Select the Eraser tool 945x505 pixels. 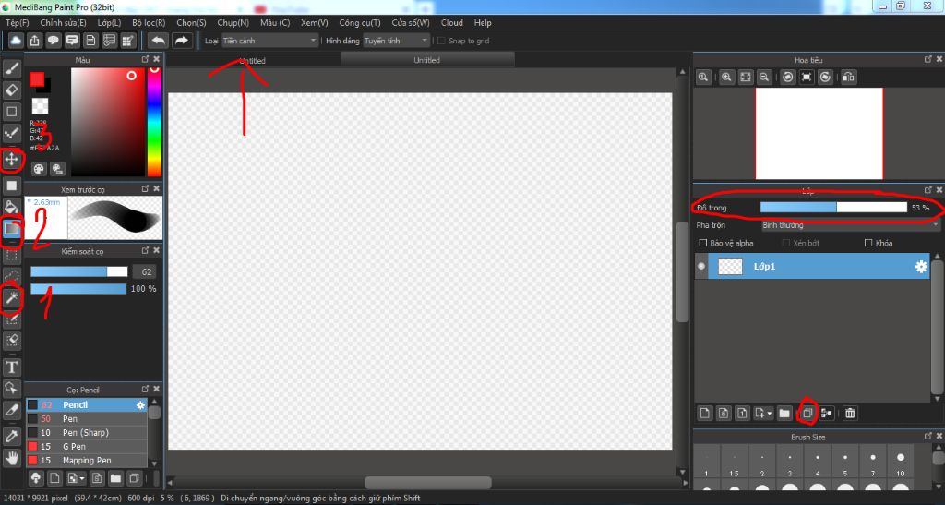click(x=12, y=90)
